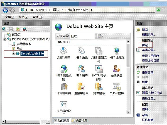Open the 应用程序设置 checklist icon

pyautogui.click(x=63, y=104)
